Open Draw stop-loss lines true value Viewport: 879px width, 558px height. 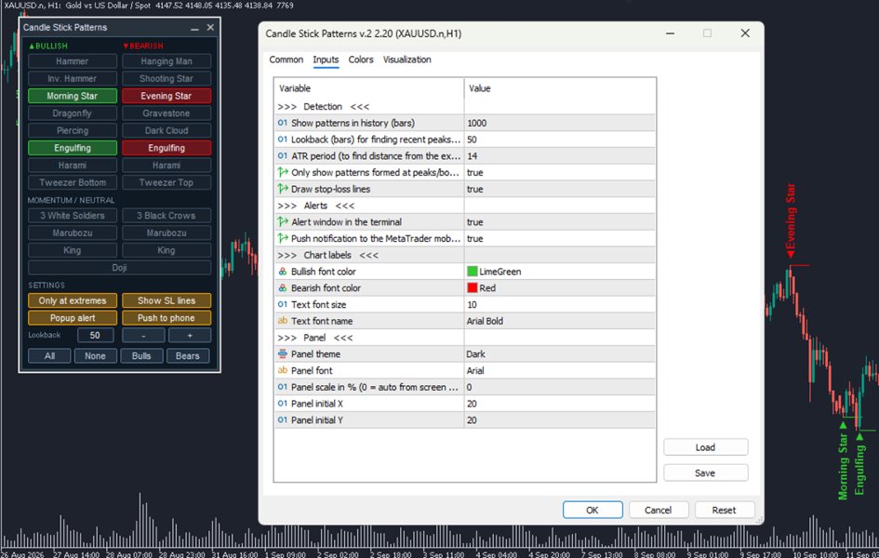559,189
